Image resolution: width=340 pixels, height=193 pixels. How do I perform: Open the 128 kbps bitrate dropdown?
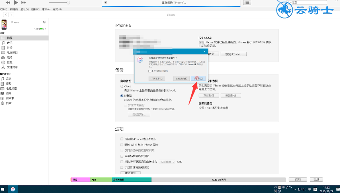tap(167, 162)
